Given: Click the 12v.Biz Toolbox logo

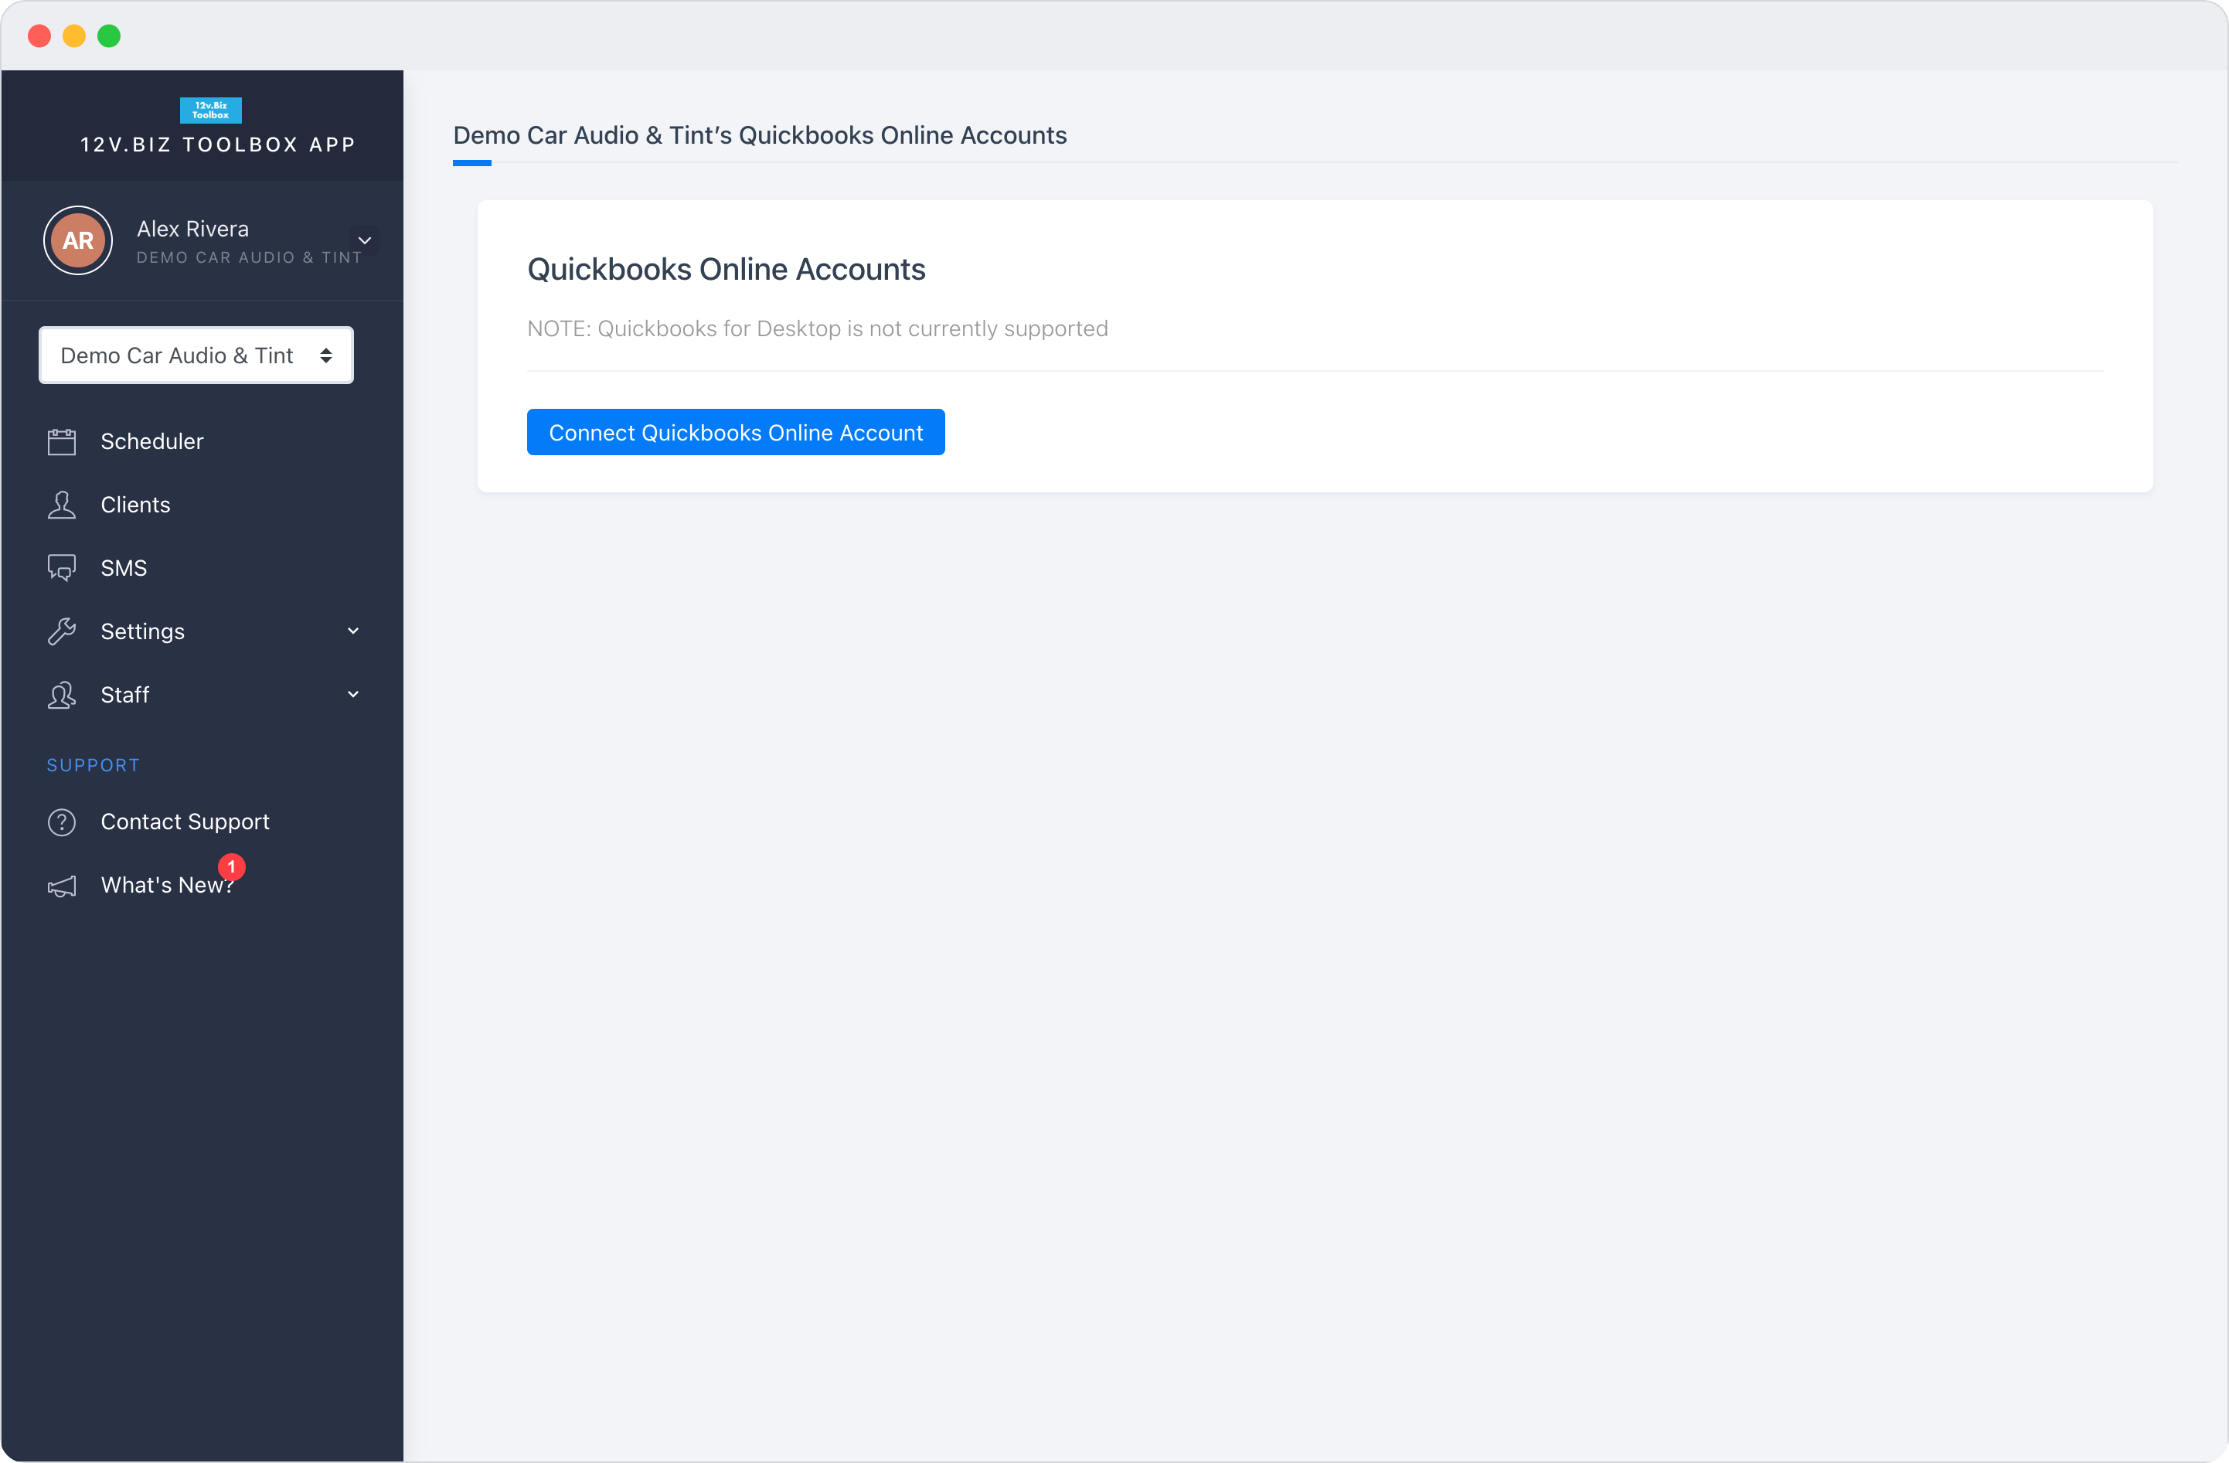Looking at the screenshot, I should pyautogui.click(x=209, y=111).
